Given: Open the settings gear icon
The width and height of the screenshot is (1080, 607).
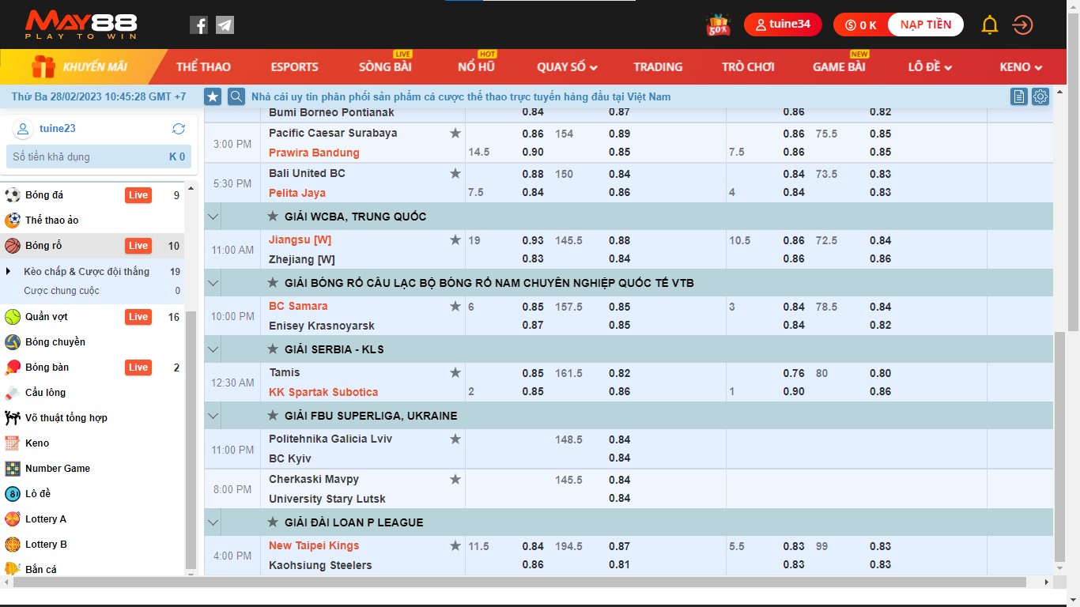Looking at the screenshot, I should 1040,96.
